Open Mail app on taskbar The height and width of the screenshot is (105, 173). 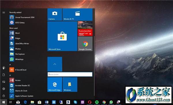(x=18, y=102)
